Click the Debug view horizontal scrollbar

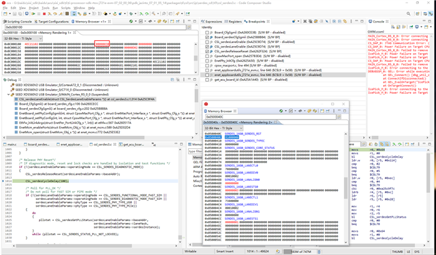click(x=76, y=137)
